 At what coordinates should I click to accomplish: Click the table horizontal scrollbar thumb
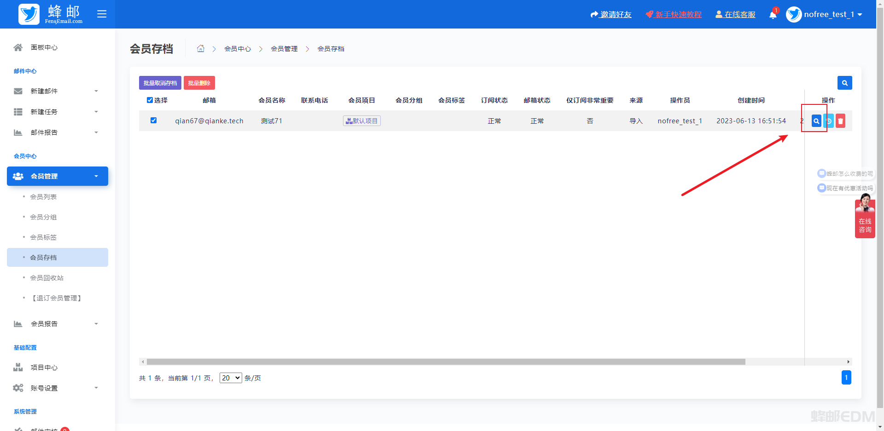[x=446, y=362]
